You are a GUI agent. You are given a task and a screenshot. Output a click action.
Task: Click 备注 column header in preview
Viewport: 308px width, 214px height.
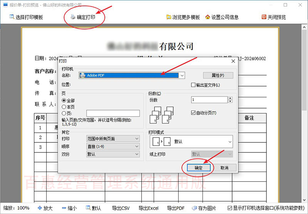(x=249, y=118)
